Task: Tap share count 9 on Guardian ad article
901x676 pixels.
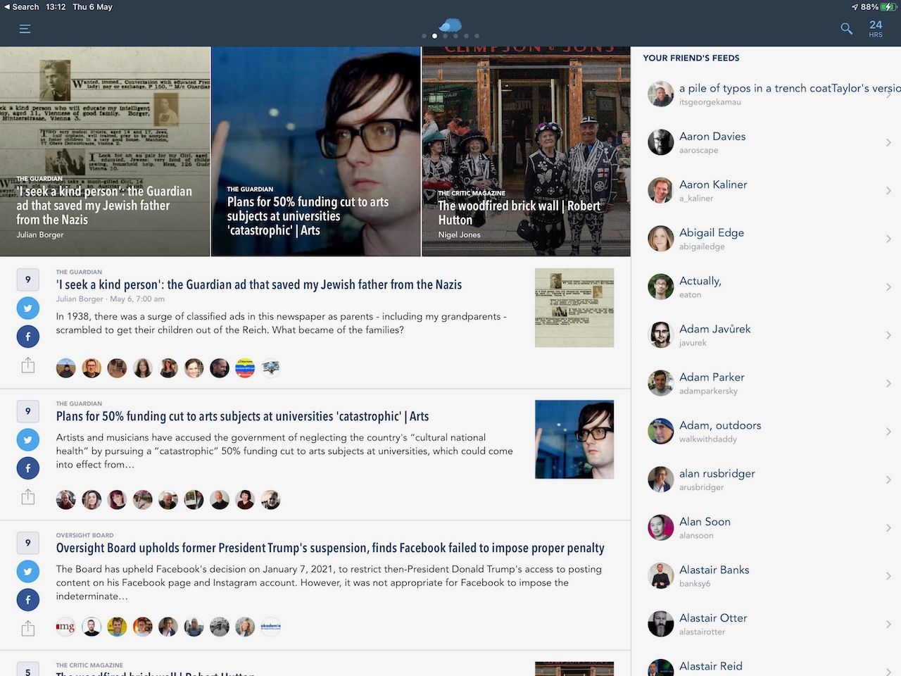Action: [27, 280]
